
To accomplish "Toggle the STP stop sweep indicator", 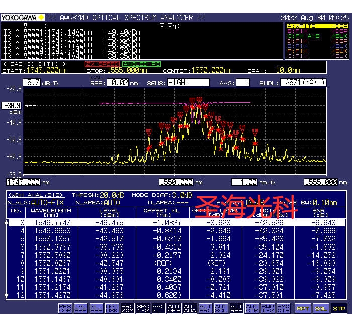I will (339, 308).
